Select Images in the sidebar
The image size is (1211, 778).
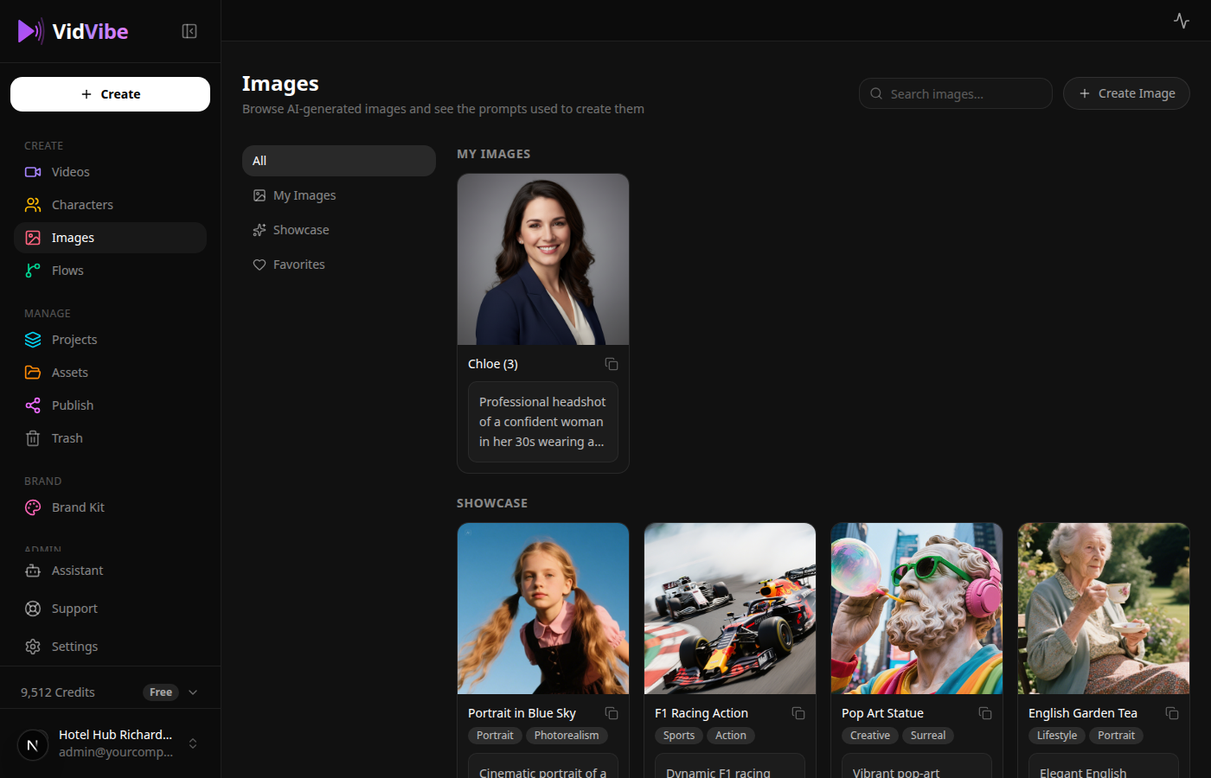[x=110, y=238]
